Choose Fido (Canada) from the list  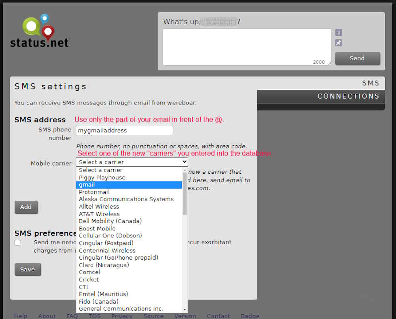click(x=129, y=301)
